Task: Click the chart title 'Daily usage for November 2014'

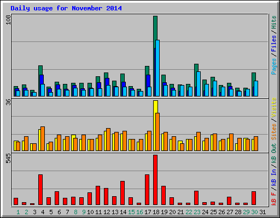Action: point(66,8)
